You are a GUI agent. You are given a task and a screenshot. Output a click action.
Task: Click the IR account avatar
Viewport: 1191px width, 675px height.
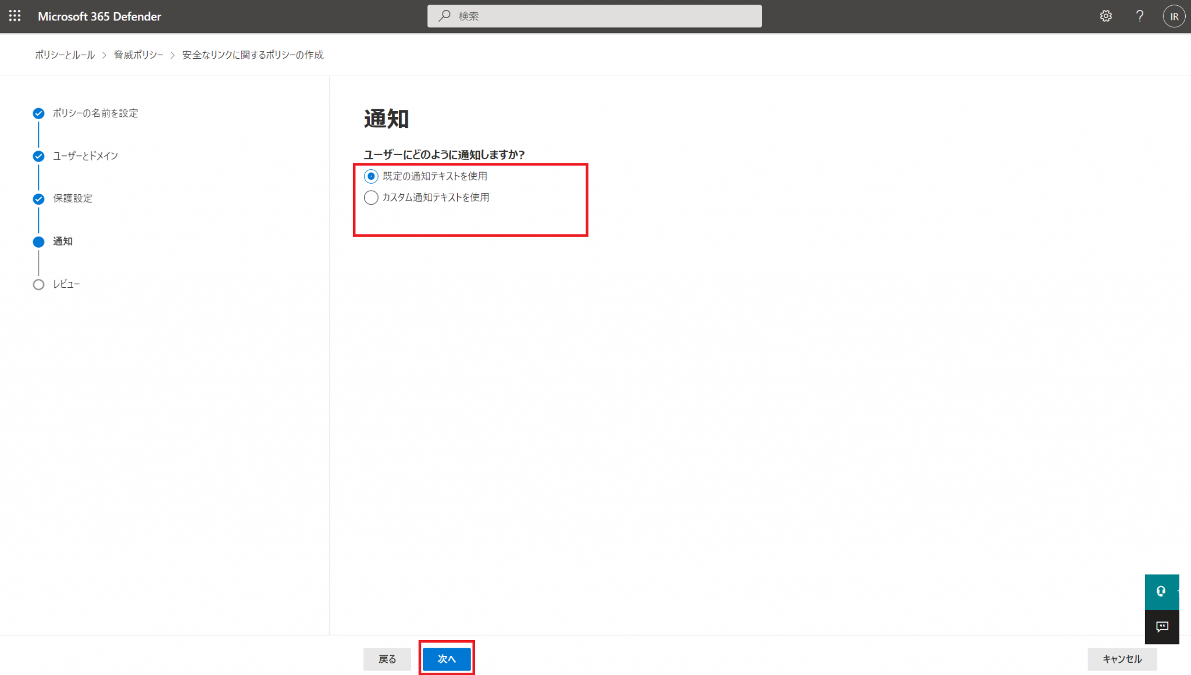pos(1174,16)
